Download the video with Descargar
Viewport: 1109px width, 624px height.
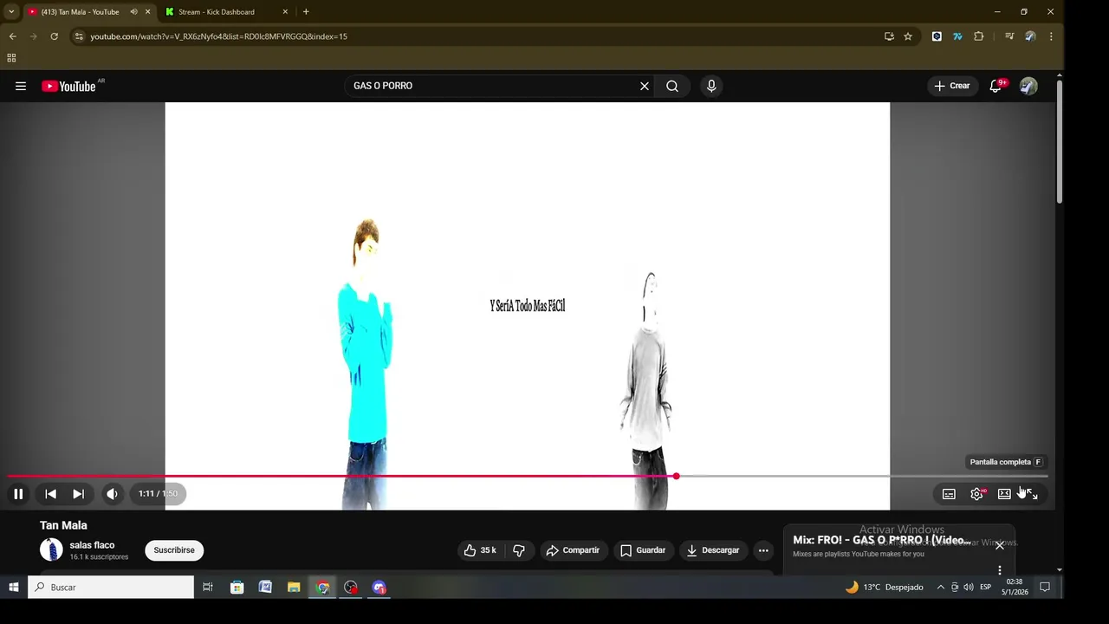713,550
